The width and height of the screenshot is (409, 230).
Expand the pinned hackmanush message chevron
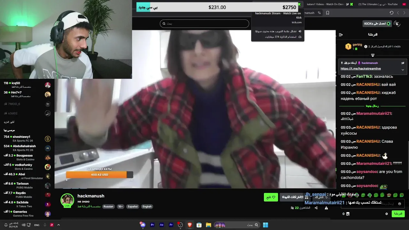coord(403,69)
